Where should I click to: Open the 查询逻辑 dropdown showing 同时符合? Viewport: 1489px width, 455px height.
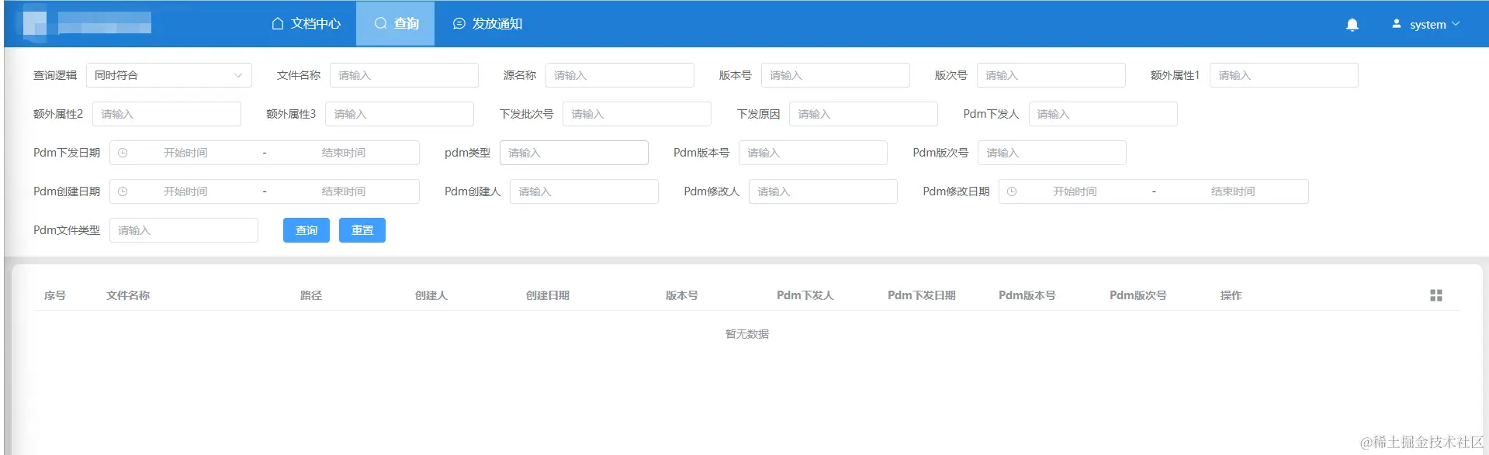click(169, 75)
